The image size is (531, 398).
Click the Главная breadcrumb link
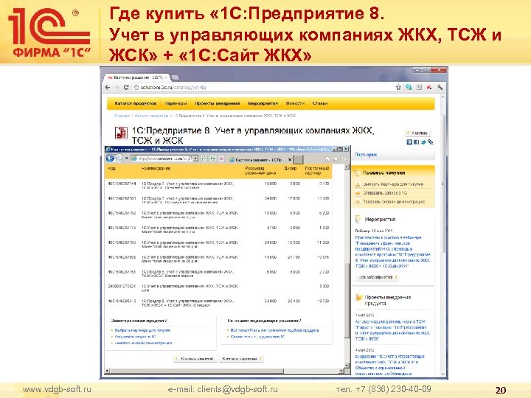122,116
